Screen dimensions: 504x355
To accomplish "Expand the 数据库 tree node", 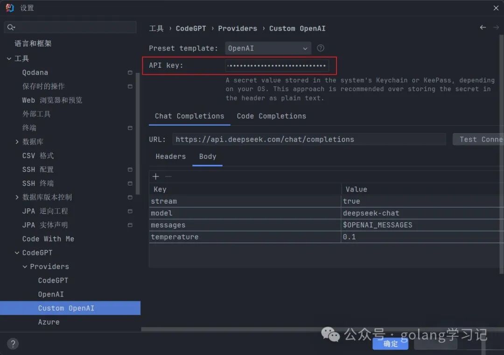I will click(17, 142).
